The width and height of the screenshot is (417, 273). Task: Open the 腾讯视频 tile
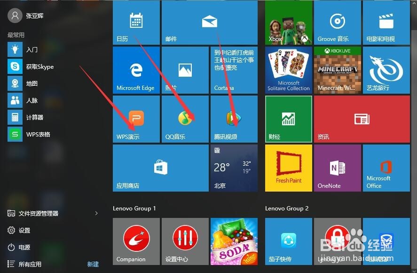(234, 119)
